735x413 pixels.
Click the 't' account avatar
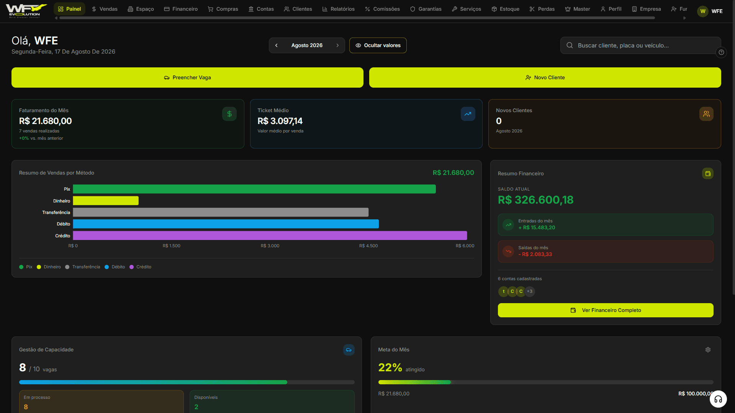(x=503, y=291)
